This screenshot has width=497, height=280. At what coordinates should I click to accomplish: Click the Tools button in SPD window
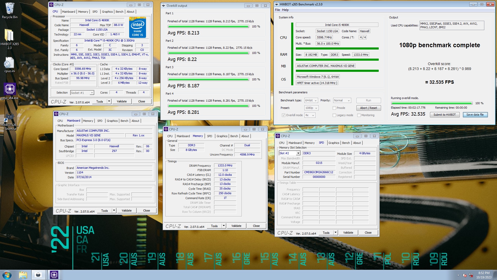[326, 233]
